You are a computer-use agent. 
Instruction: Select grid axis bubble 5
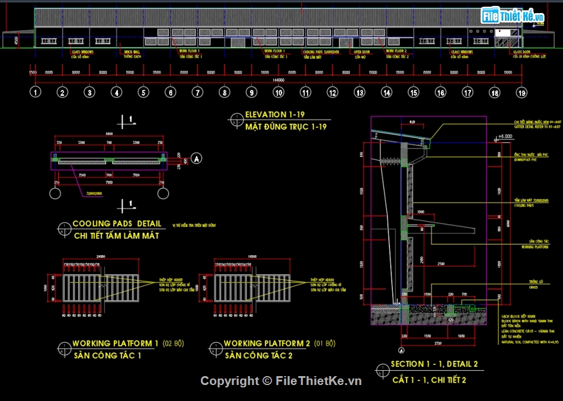tap(143, 92)
